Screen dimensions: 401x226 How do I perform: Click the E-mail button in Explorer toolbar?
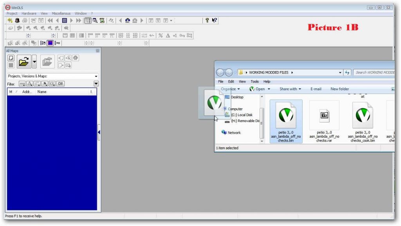(315, 89)
